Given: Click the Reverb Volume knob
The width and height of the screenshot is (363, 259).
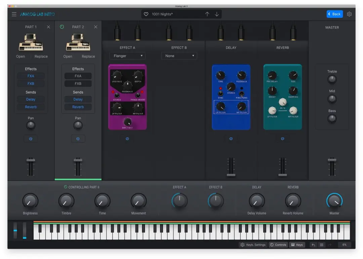Looking at the screenshot, I should pyautogui.click(x=293, y=201).
